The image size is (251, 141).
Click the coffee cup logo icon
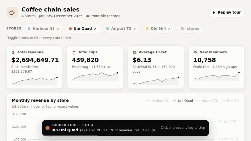(12, 13)
